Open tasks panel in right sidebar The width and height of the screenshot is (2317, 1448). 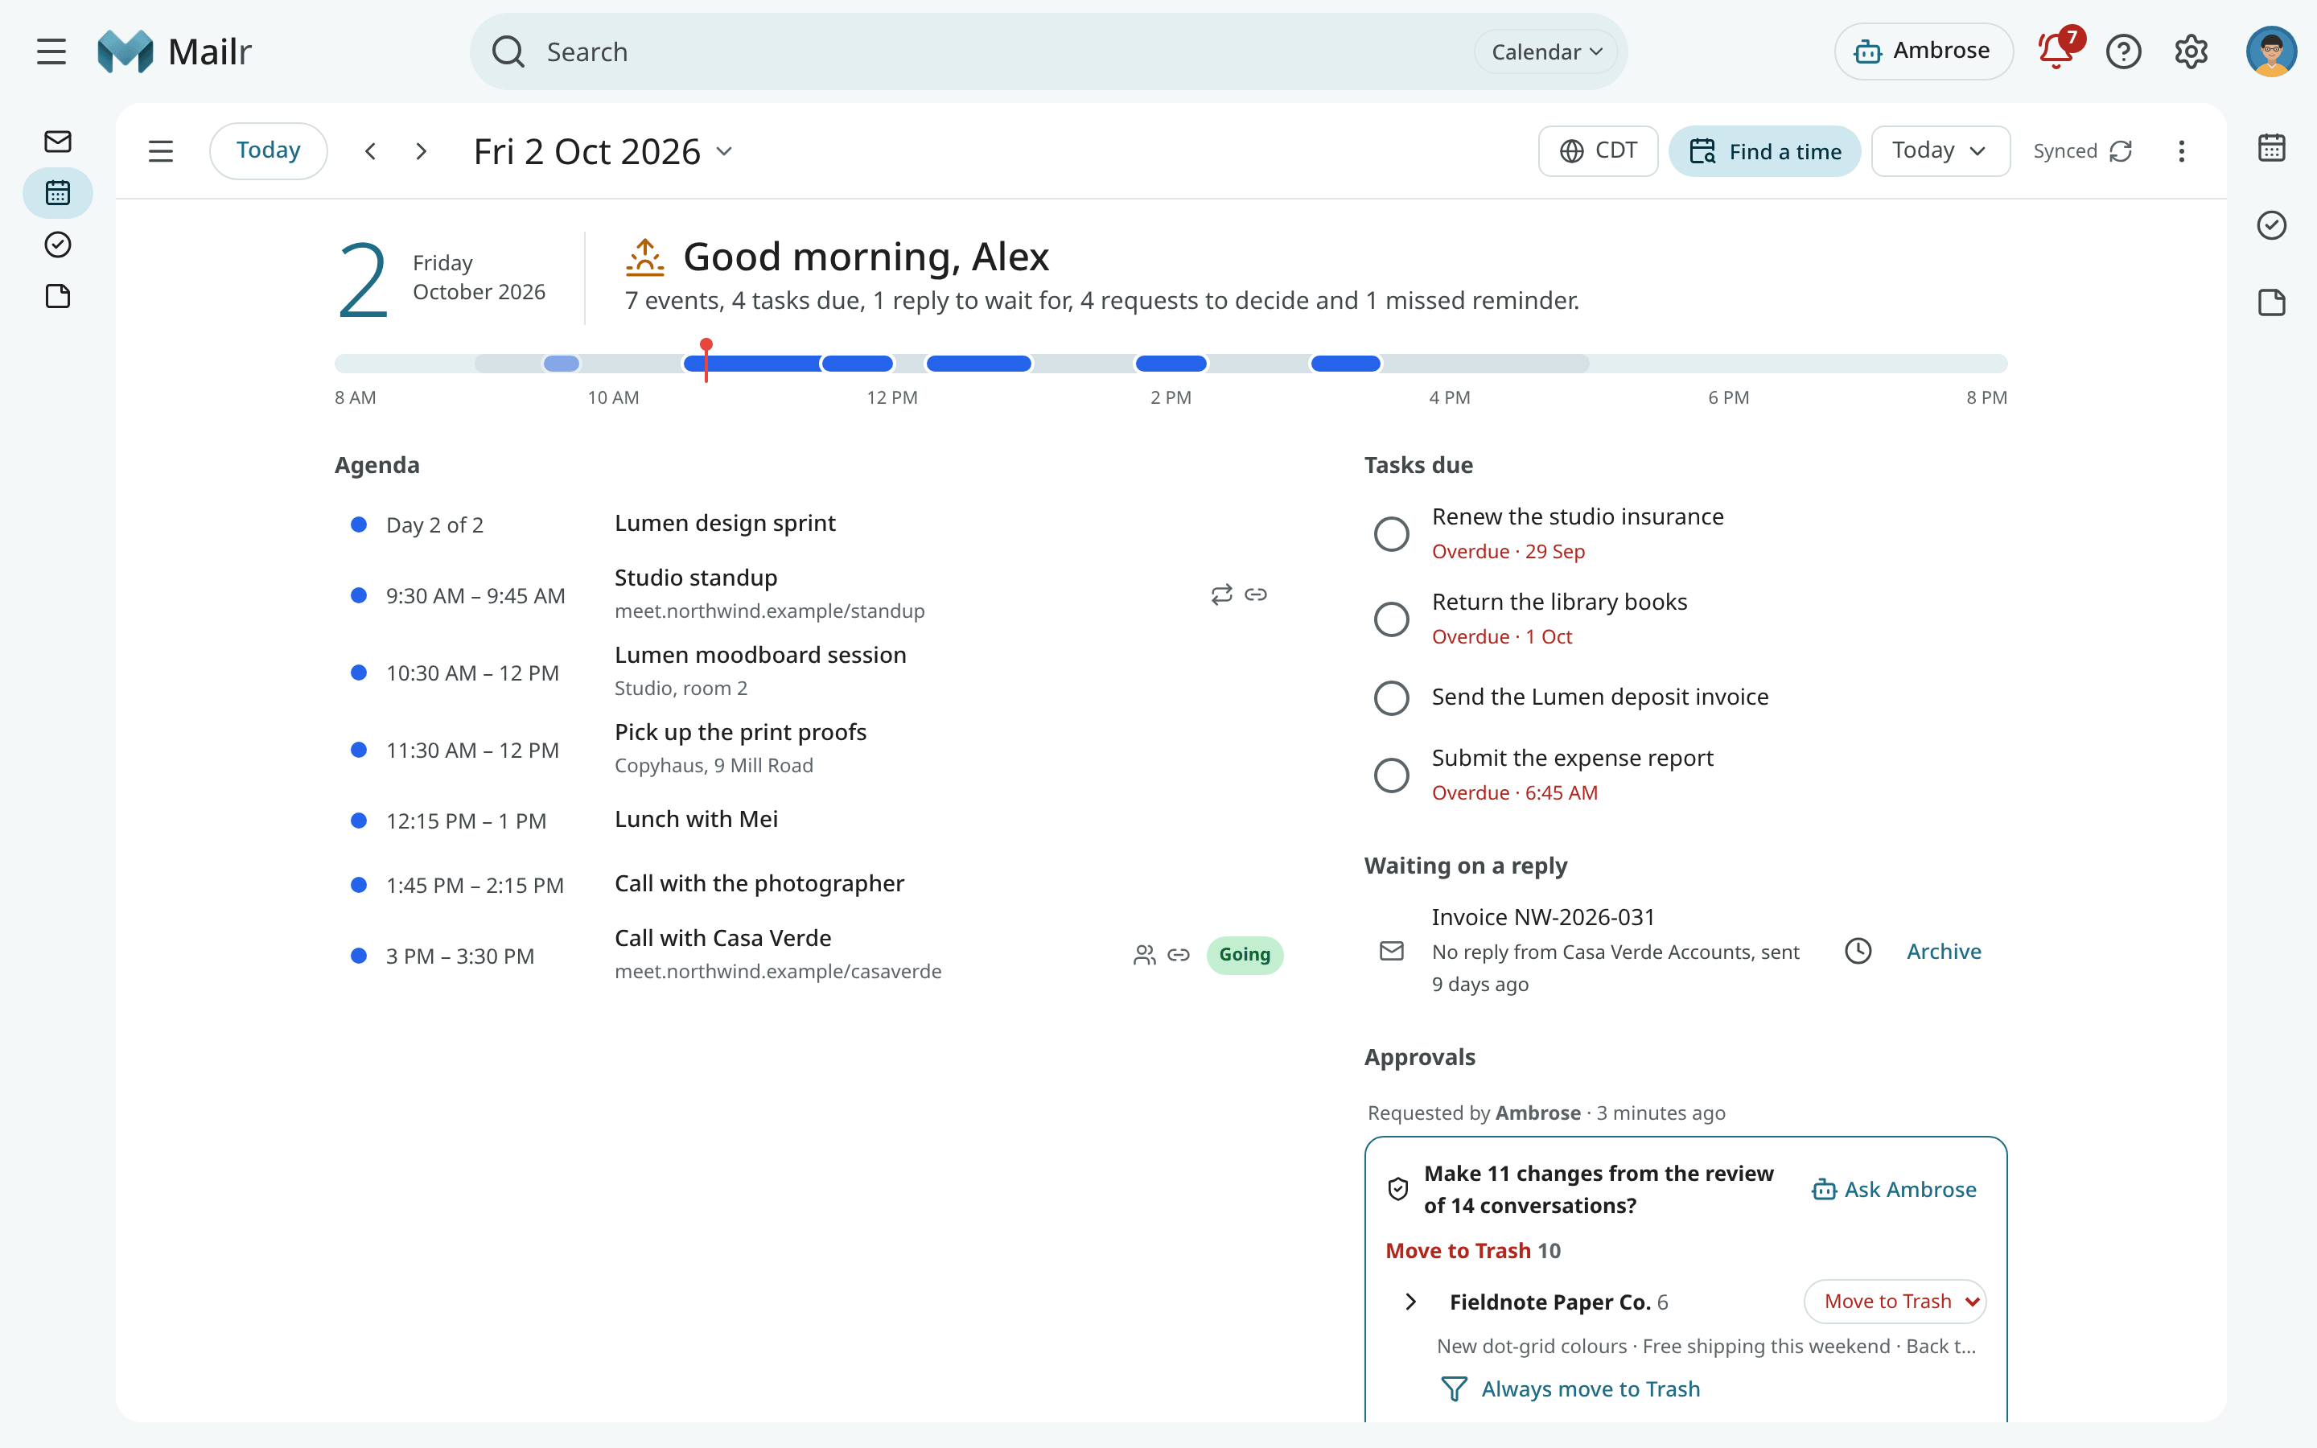click(2271, 225)
